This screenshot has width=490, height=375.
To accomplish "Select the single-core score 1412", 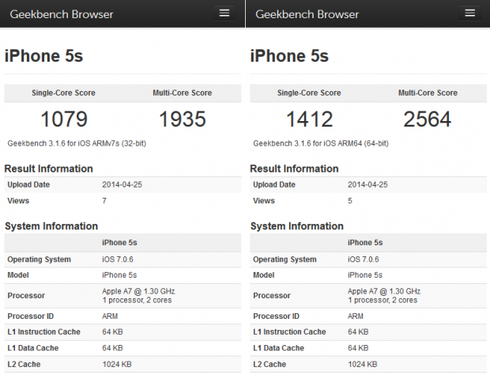I will [x=309, y=119].
